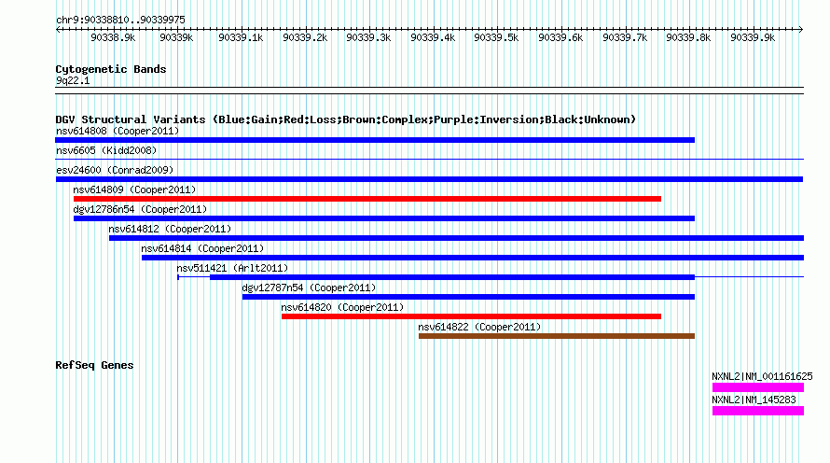Select the red nsv614809 loss variant bar
The height and width of the screenshot is (463, 830).
(x=367, y=199)
